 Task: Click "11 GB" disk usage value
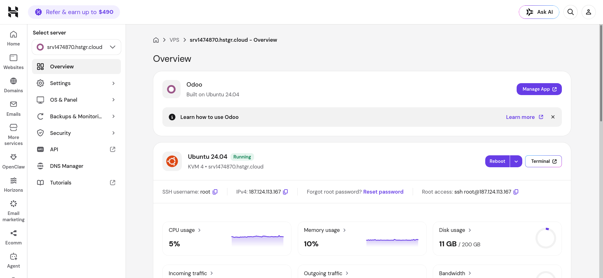point(448,244)
